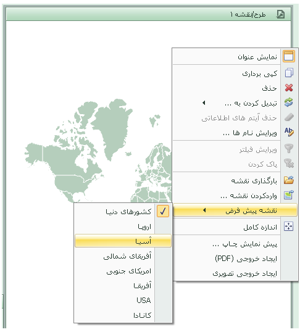Choose حذف menu entry
Viewport: 300px width, 332px height.
[235, 88]
